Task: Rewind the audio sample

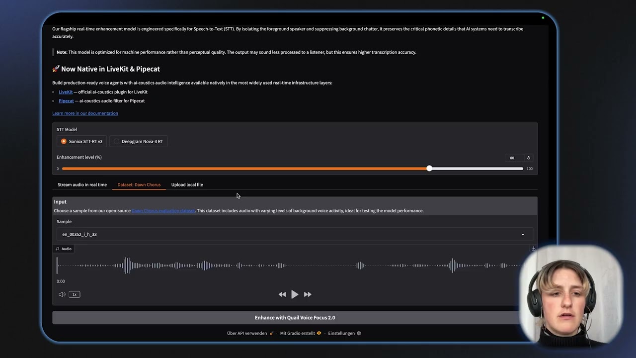Action: tap(282, 294)
